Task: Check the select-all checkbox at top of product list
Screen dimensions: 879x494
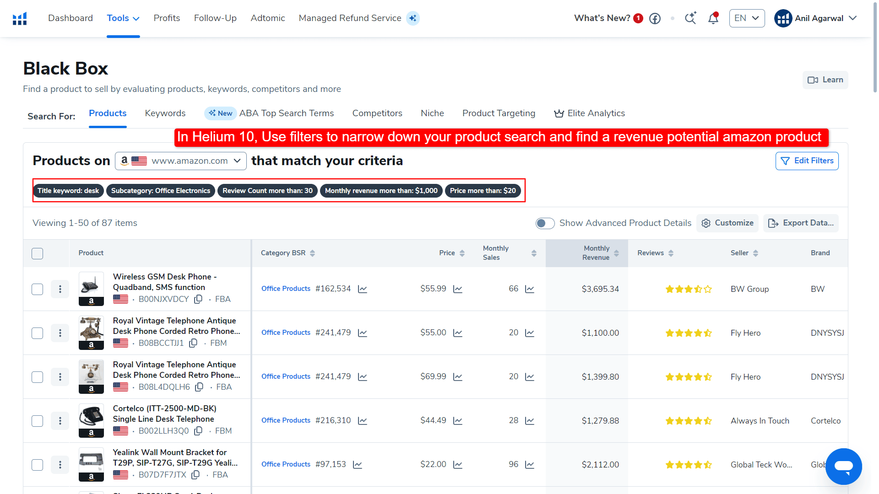Action: 38,253
